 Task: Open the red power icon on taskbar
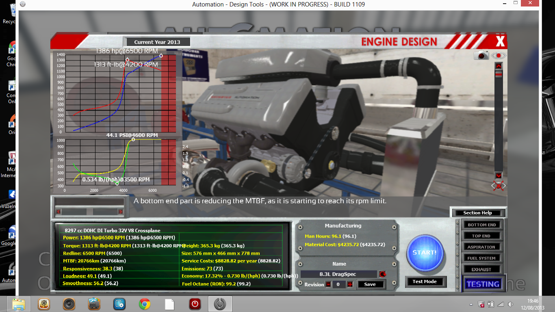point(195,304)
